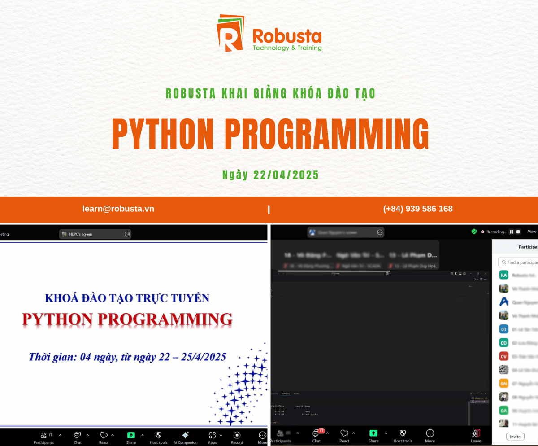Open the Participants list from the toolbar

[x=43, y=435]
